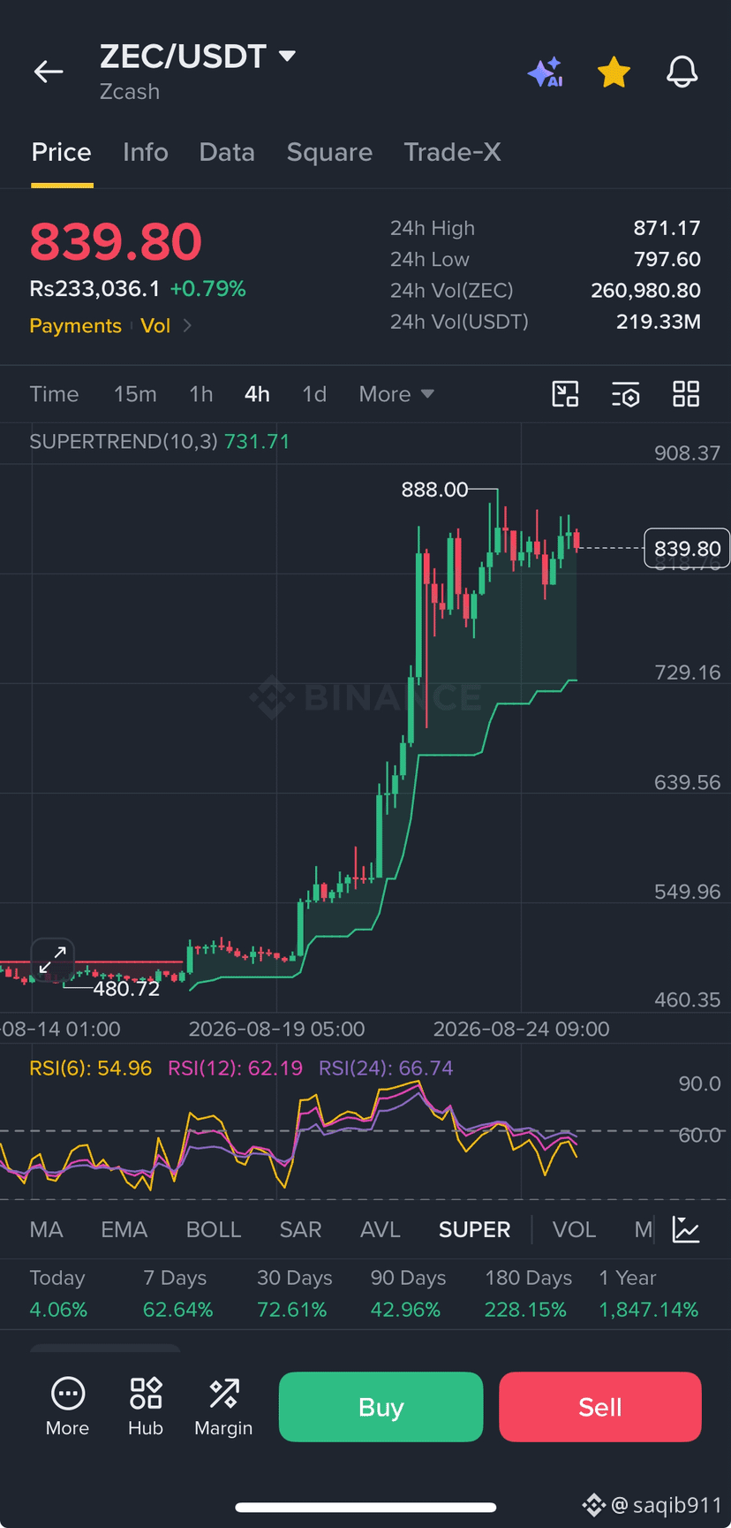Tap the 90 Days 42.96% cell
The image size is (731, 1528).
(408, 1294)
